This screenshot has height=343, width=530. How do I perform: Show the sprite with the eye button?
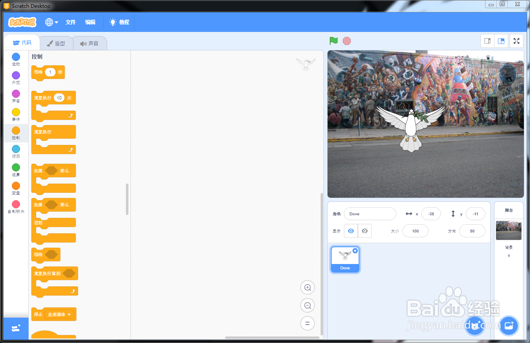tap(350, 231)
